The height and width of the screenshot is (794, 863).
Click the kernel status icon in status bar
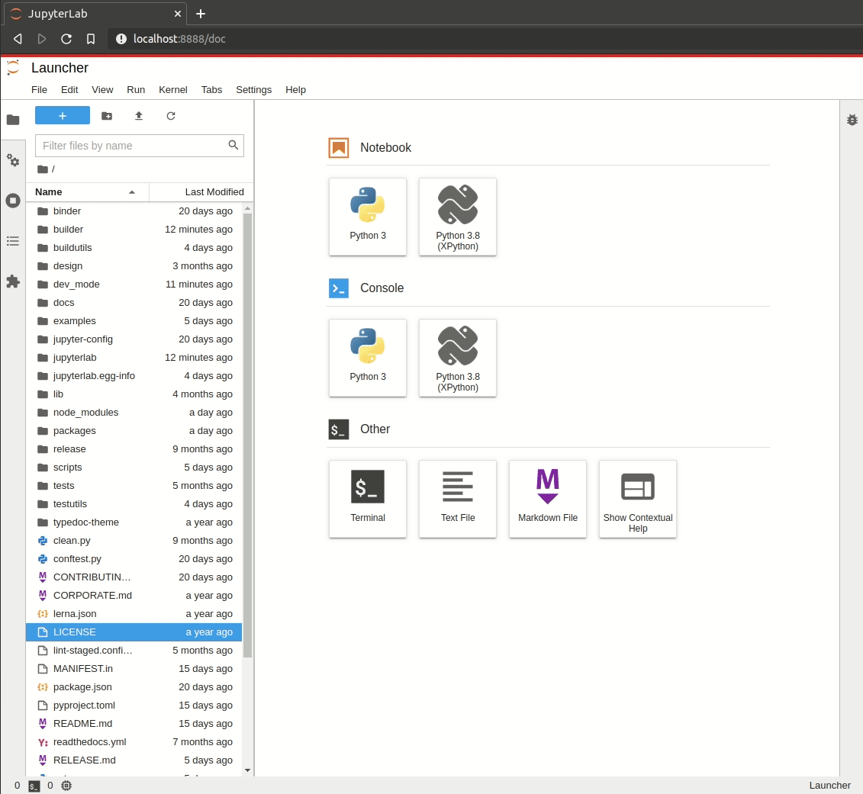coord(66,785)
